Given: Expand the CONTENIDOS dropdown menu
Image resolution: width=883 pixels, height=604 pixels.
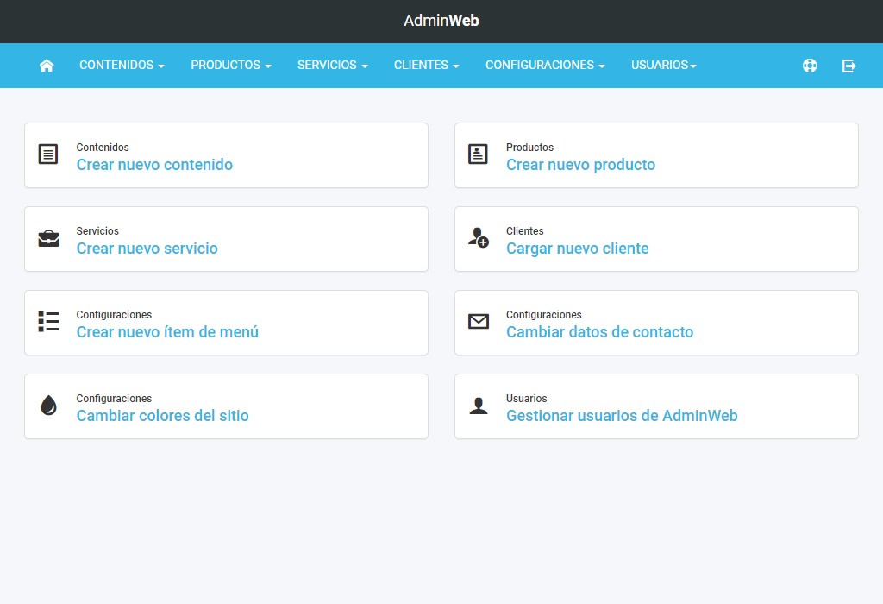Looking at the screenshot, I should pos(121,65).
